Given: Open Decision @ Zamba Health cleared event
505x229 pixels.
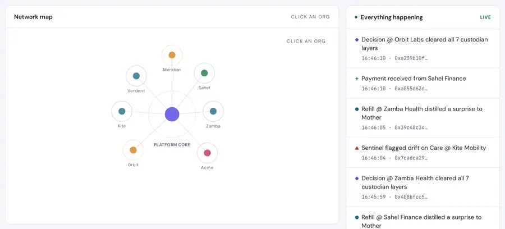Looking at the screenshot, I should pos(423,187).
